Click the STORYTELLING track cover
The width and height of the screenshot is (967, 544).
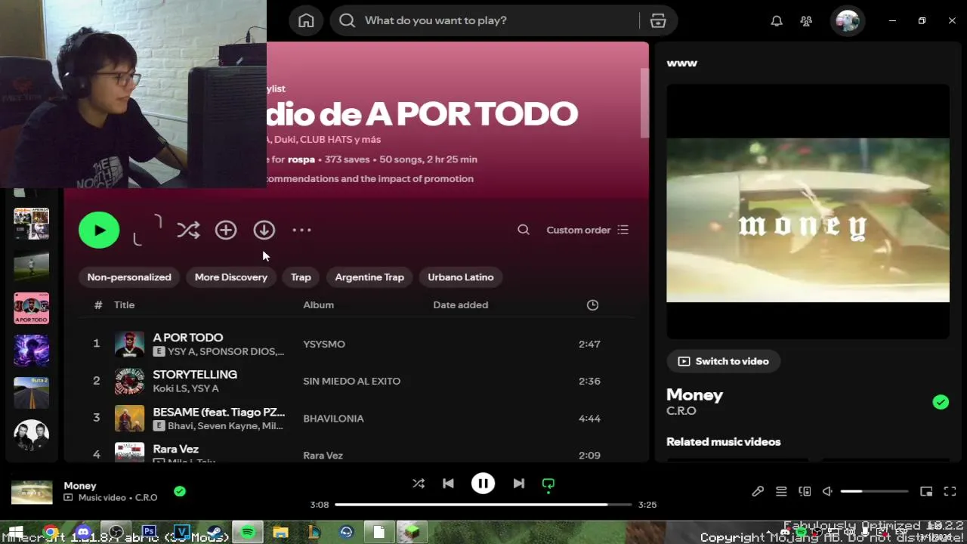click(129, 381)
